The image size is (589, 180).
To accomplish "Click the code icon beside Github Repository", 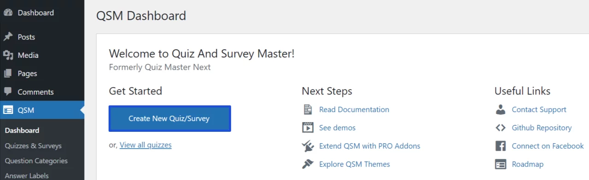I will pyautogui.click(x=501, y=128).
